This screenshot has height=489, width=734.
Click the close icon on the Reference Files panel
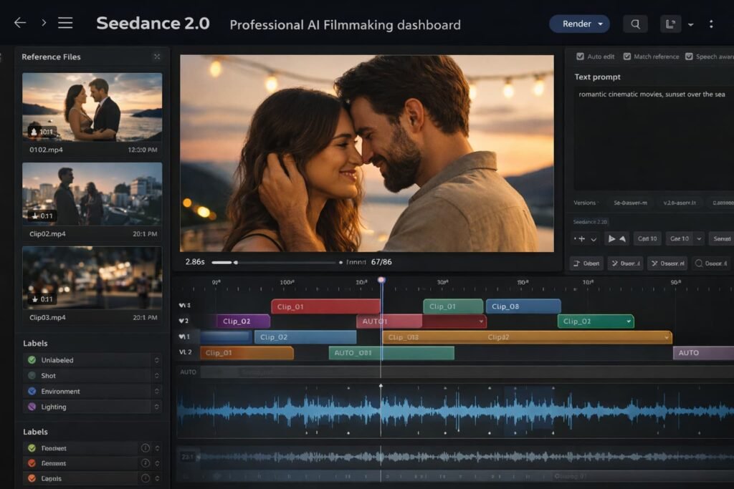point(157,57)
